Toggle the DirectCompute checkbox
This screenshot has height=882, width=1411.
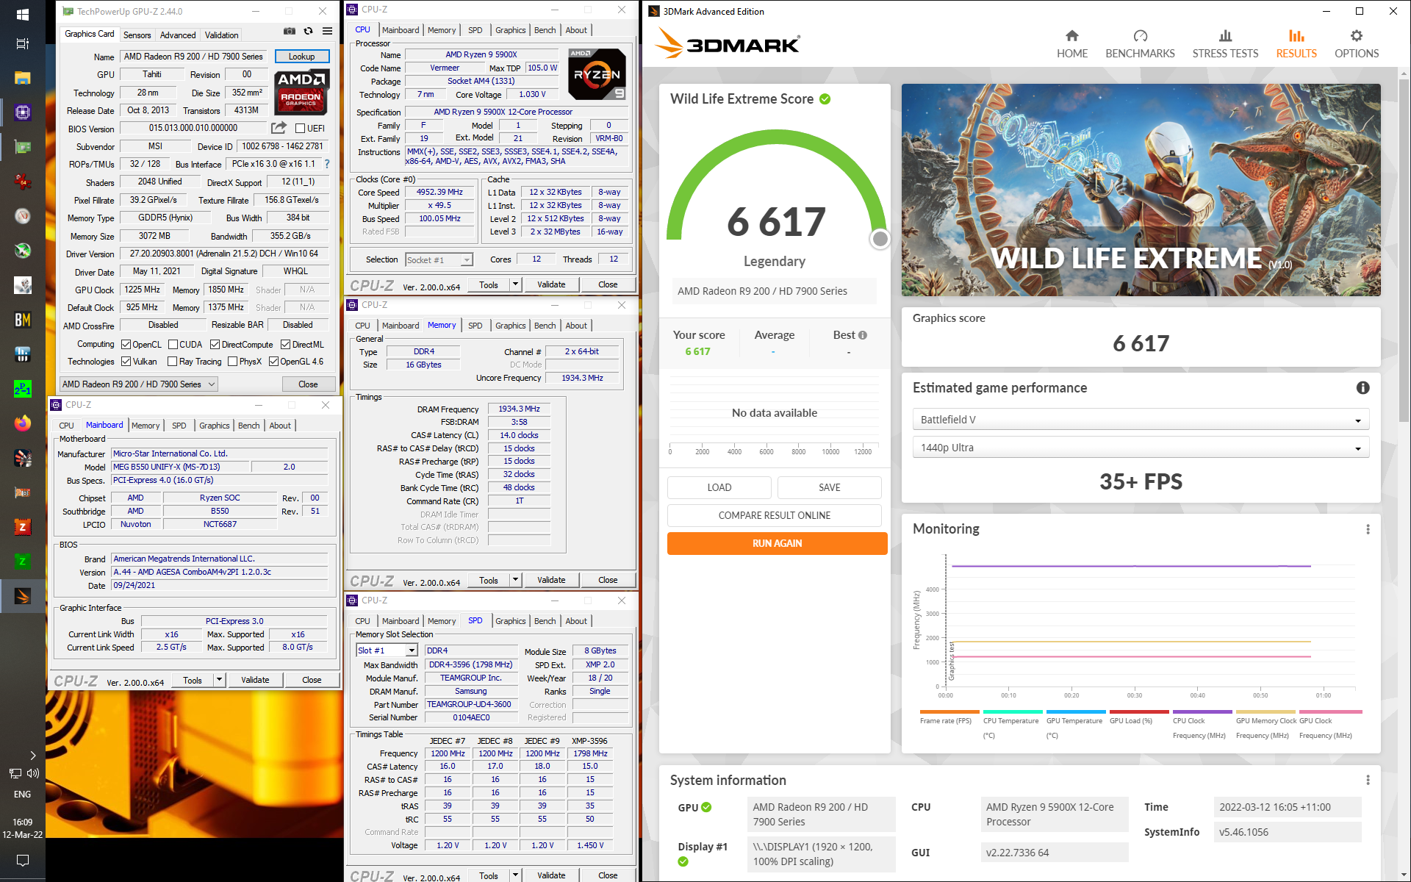pyautogui.click(x=215, y=345)
